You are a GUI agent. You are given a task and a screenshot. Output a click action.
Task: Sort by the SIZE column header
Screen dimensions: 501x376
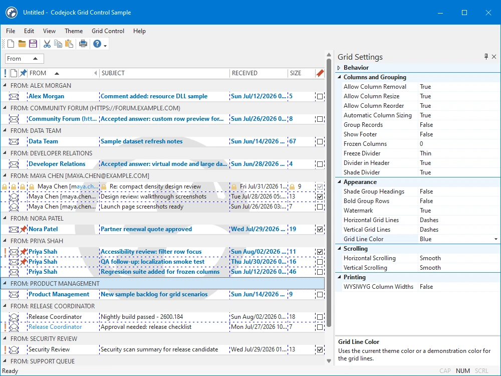click(x=301, y=73)
